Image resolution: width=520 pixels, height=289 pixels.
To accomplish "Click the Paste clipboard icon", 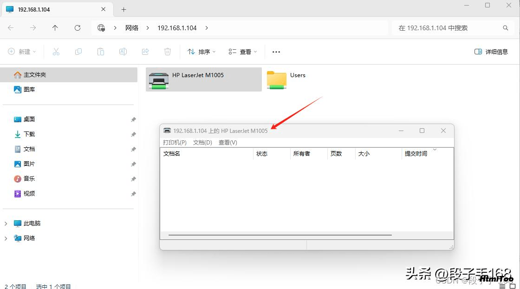I will 100,52.
